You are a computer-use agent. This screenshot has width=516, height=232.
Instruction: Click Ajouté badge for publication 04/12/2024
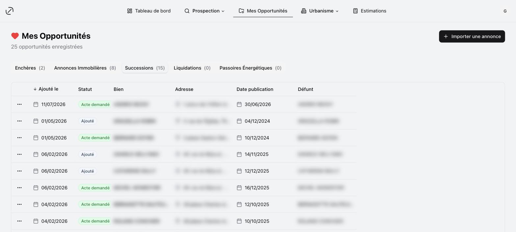pos(88,121)
